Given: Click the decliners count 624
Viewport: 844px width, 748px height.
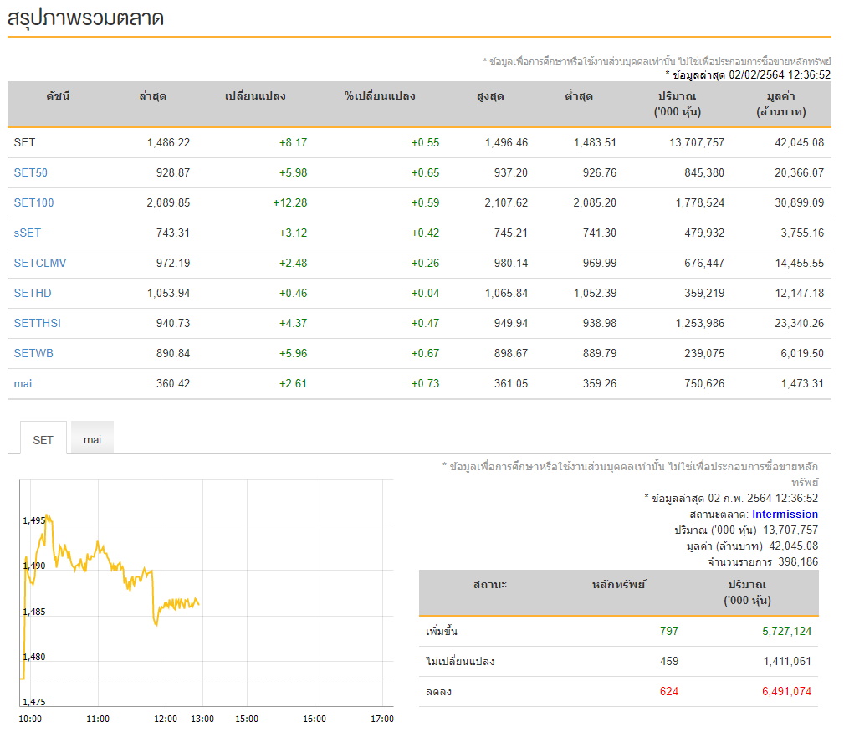Looking at the screenshot, I should [x=669, y=691].
